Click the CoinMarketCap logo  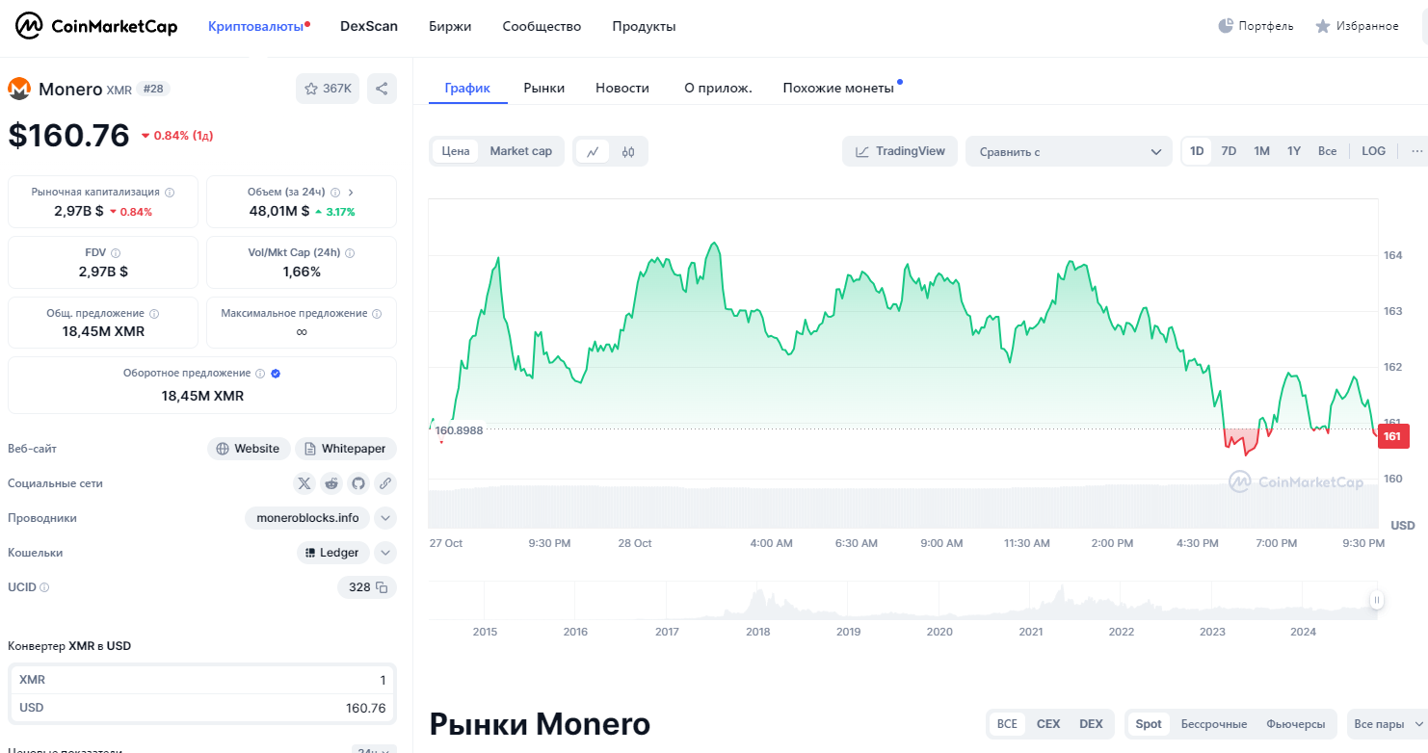click(x=96, y=26)
